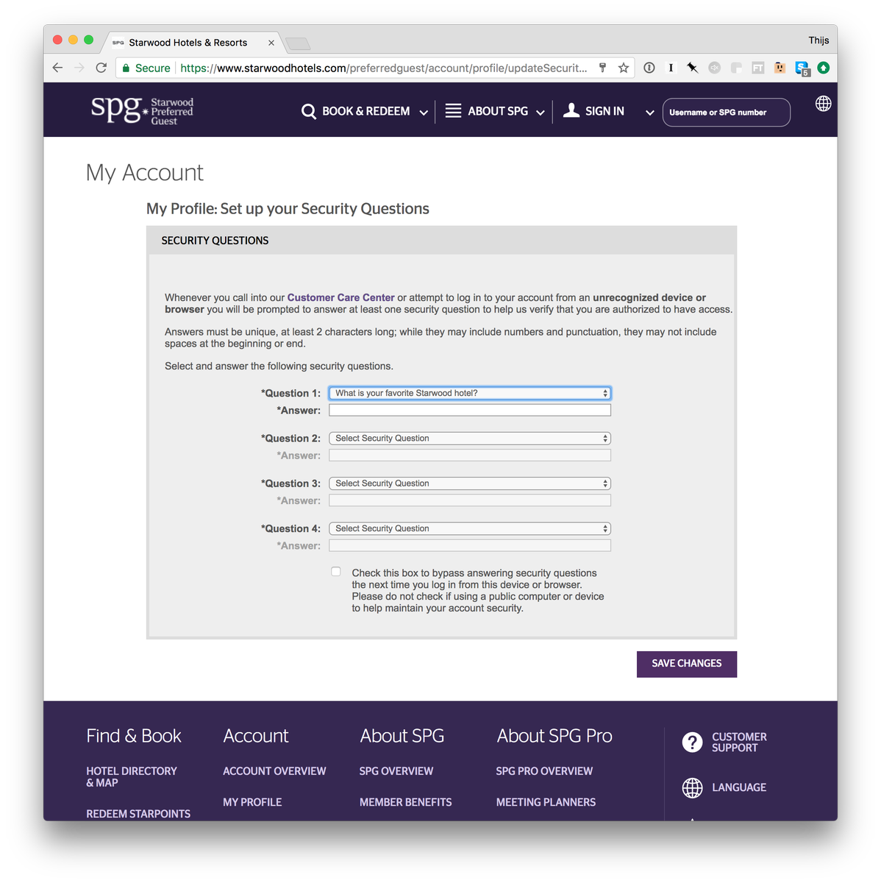Click the Username or SPG number field
This screenshot has height=883, width=881.
point(727,113)
